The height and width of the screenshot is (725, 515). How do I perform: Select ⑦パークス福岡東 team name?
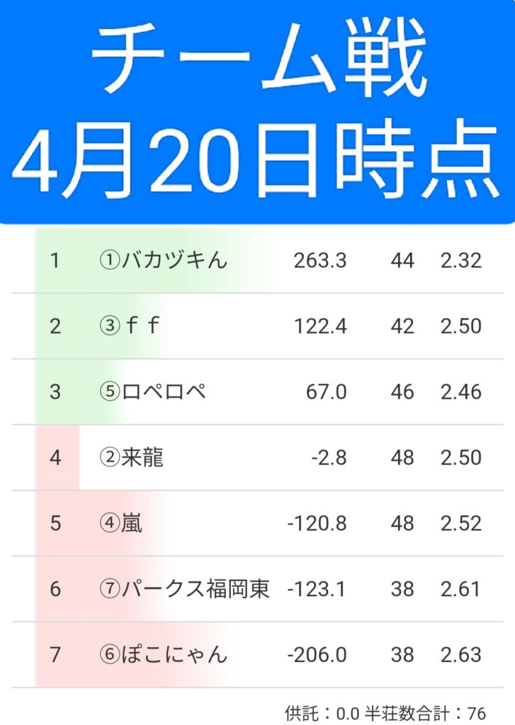(184, 589)
